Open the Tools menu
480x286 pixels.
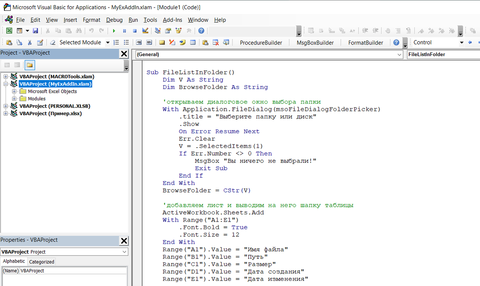[x=150, y=20]
